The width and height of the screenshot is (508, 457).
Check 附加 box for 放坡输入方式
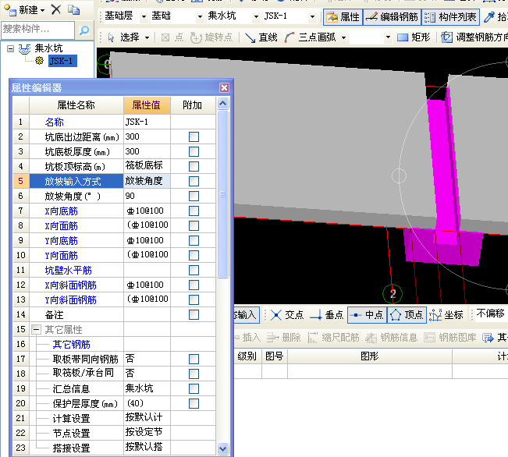194,181
